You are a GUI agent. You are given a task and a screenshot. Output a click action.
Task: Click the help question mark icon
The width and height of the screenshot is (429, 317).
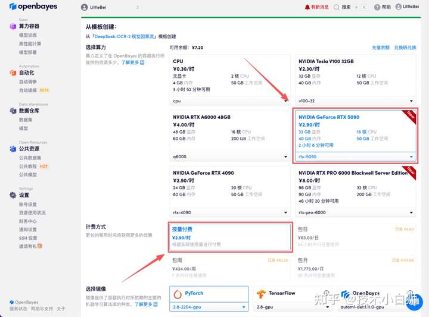pos(377,7)
